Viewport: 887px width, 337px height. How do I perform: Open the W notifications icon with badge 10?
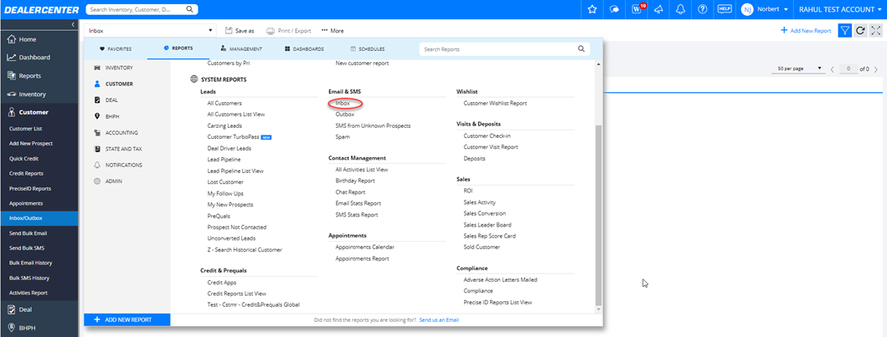(637, 9)
